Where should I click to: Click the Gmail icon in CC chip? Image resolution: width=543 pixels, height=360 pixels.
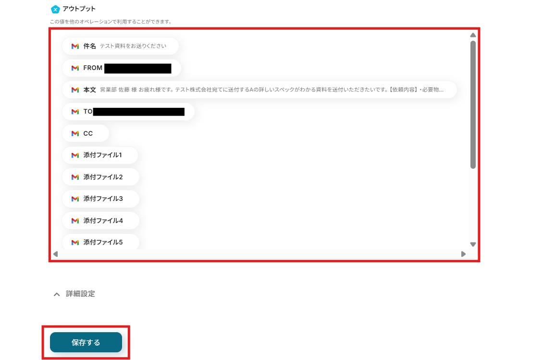tap(75, 133)
